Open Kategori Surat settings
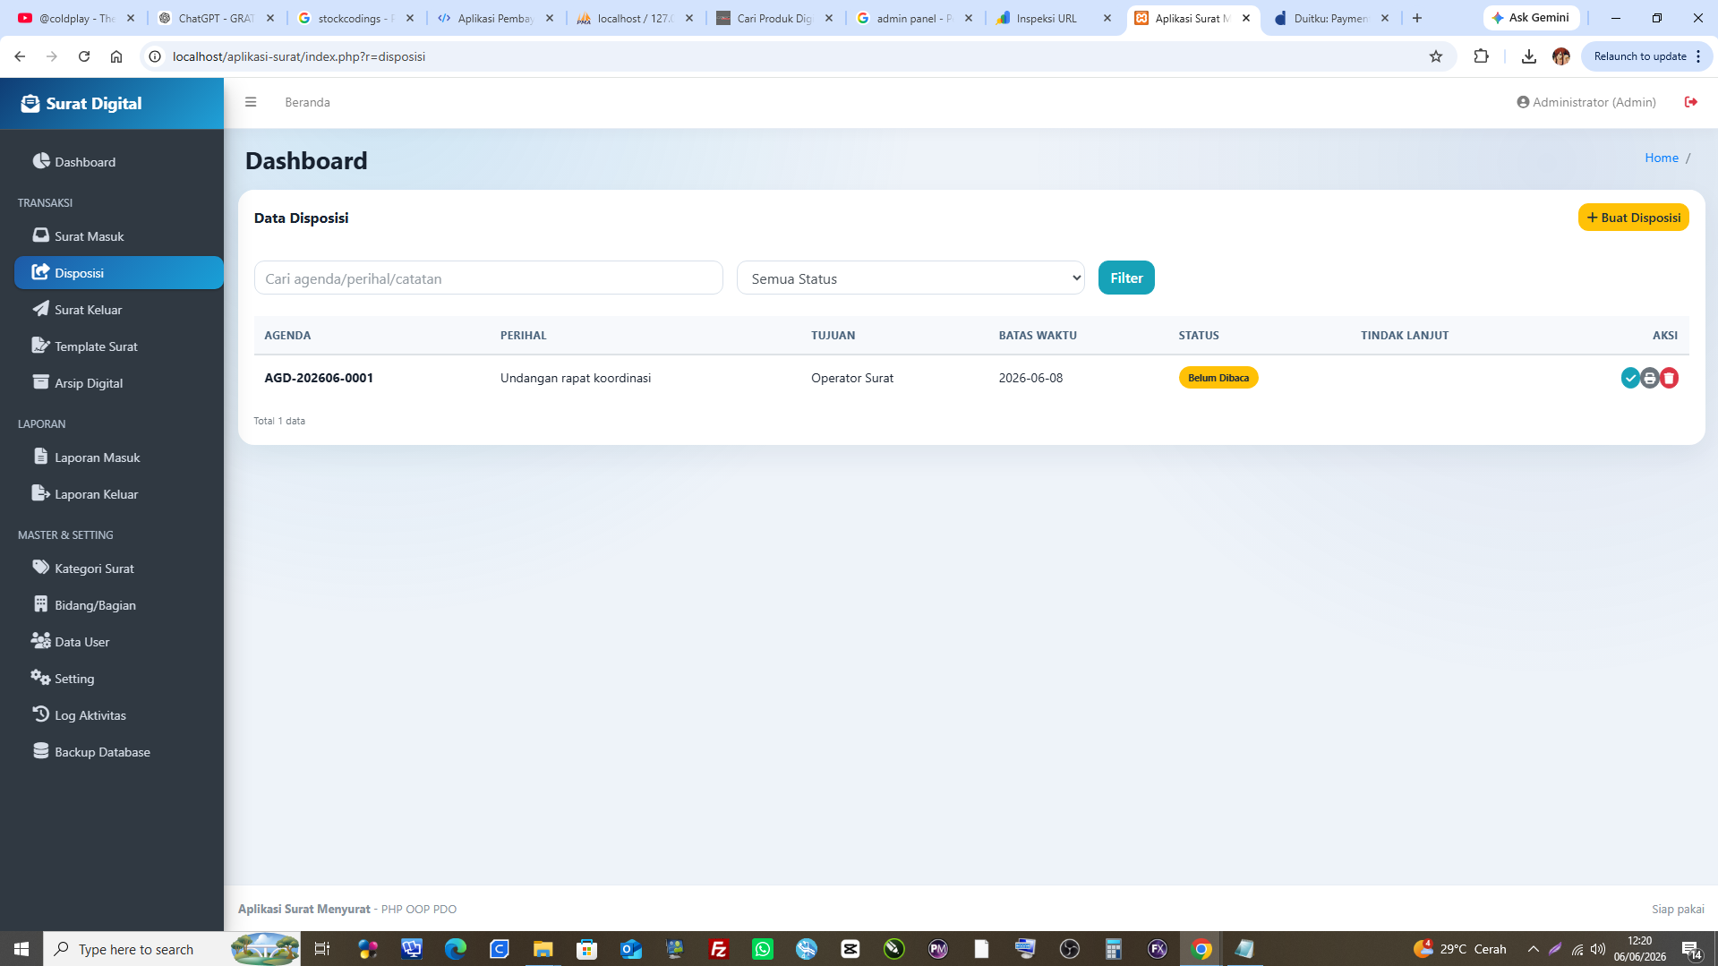1718x966 pixels. 119,568
